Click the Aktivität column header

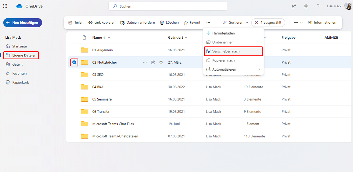click(x=331, y=38)
